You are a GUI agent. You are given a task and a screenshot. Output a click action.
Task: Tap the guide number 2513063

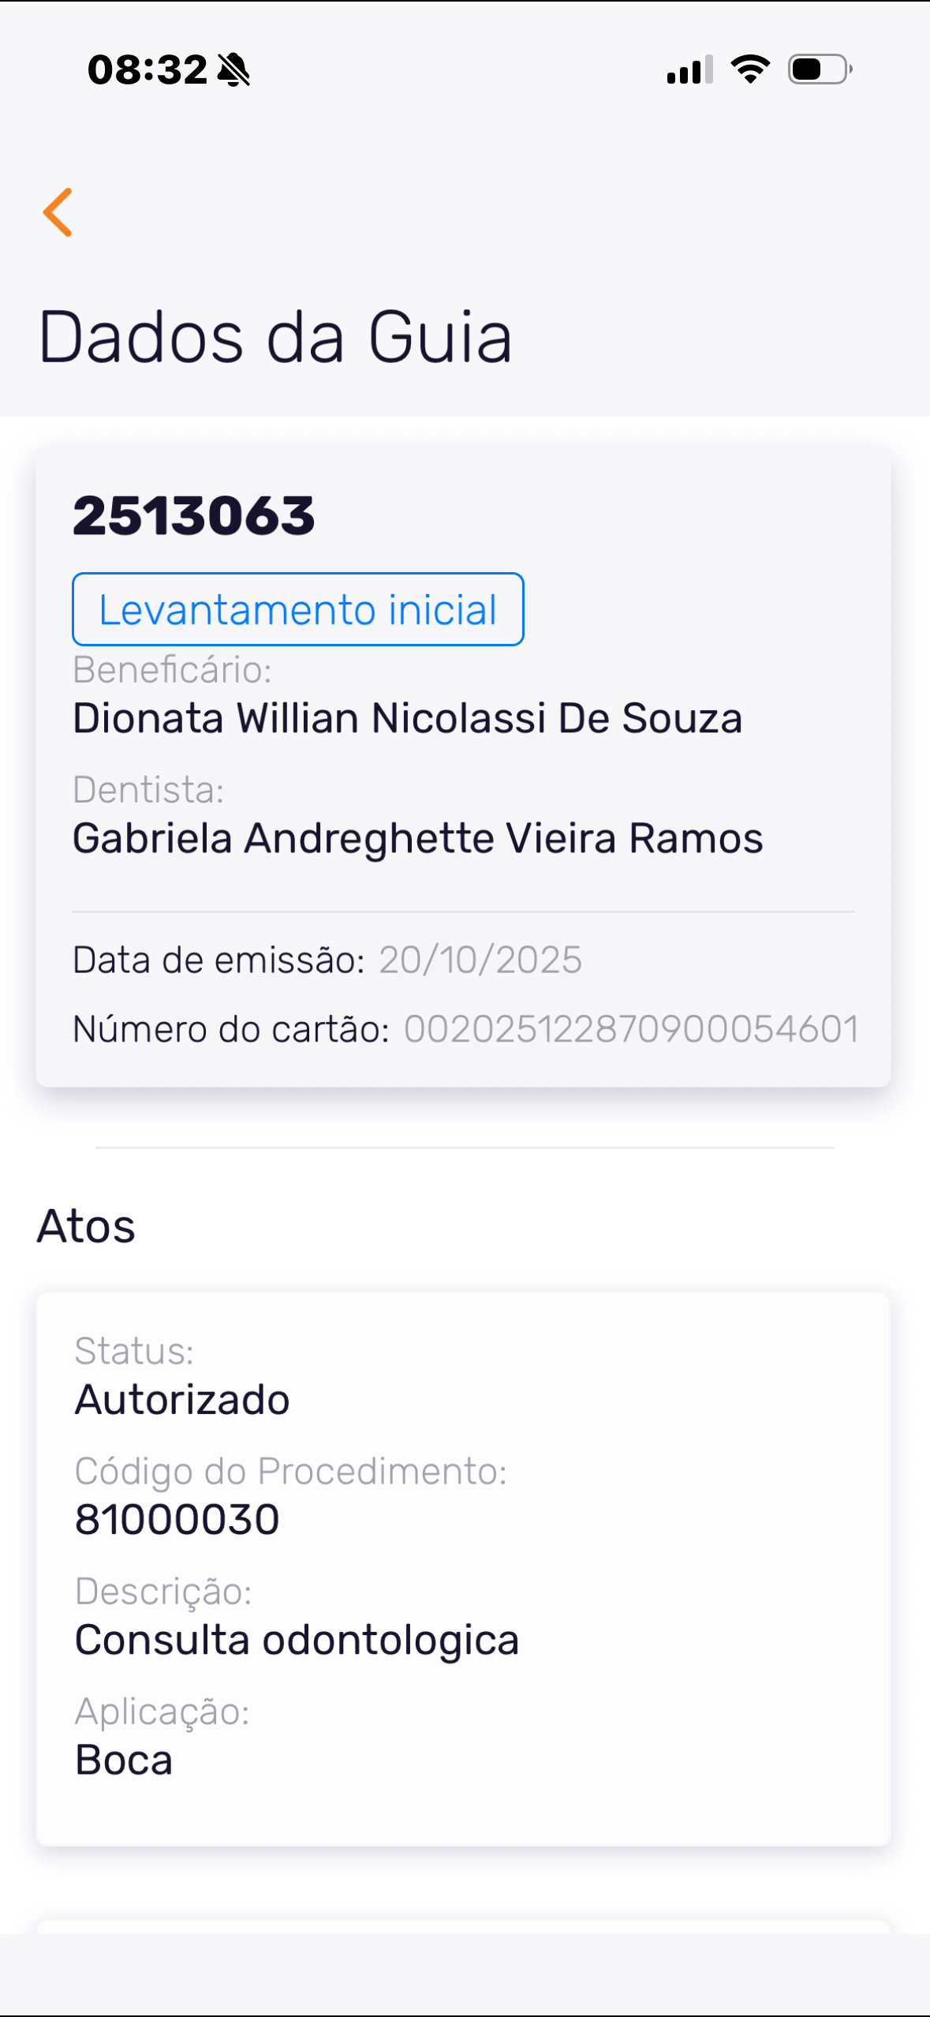point(194,515)
